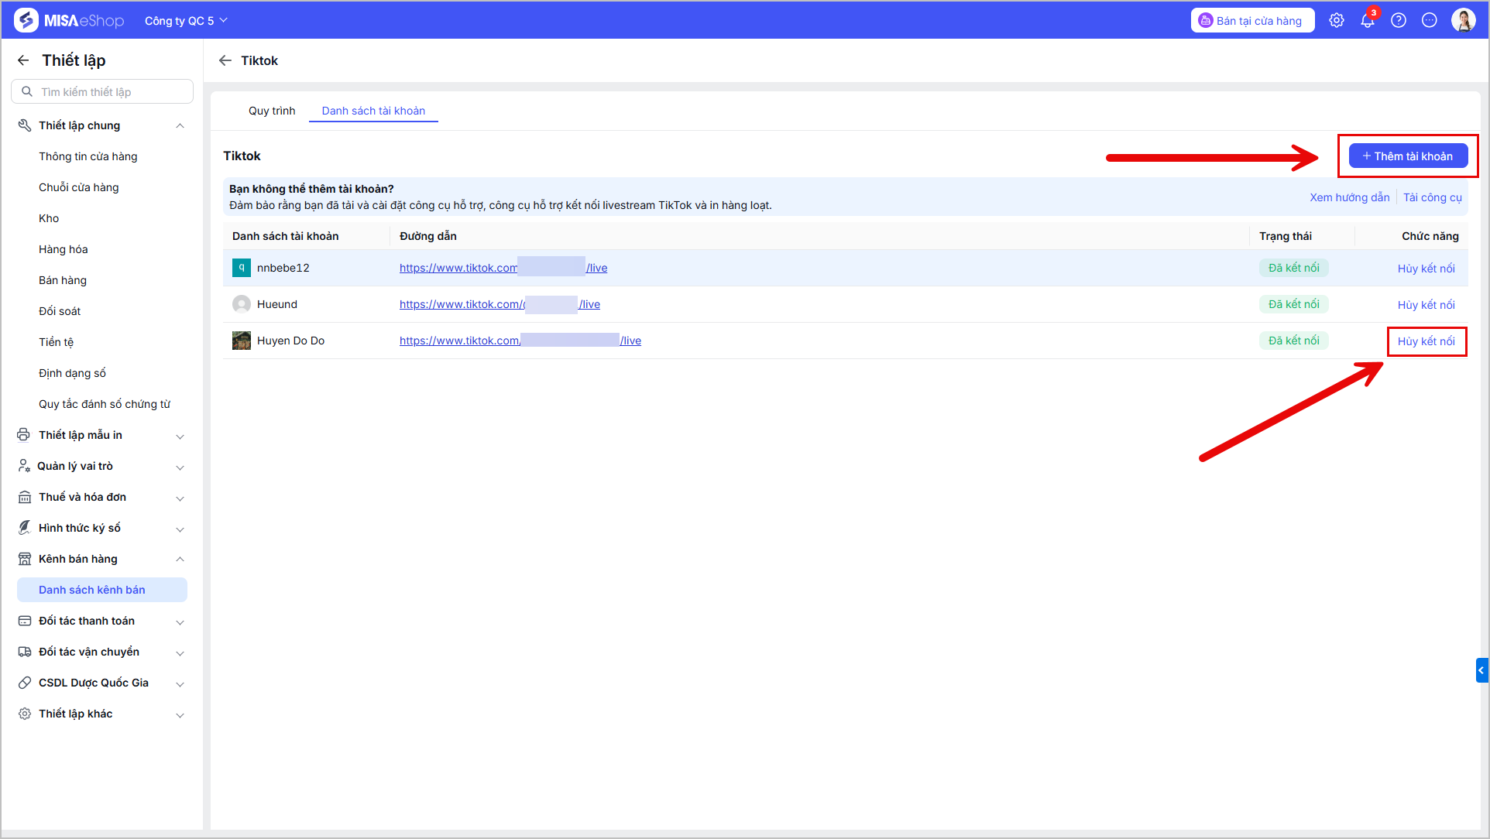Viewport: 1490px width, 839px height.
Task: Click the Đối tác vận chuyển truck icon
Action: coord(25,652)
